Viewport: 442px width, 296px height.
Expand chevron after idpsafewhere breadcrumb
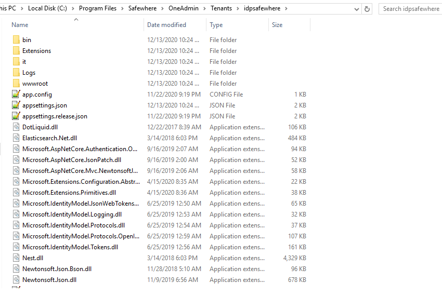(286, 9)
